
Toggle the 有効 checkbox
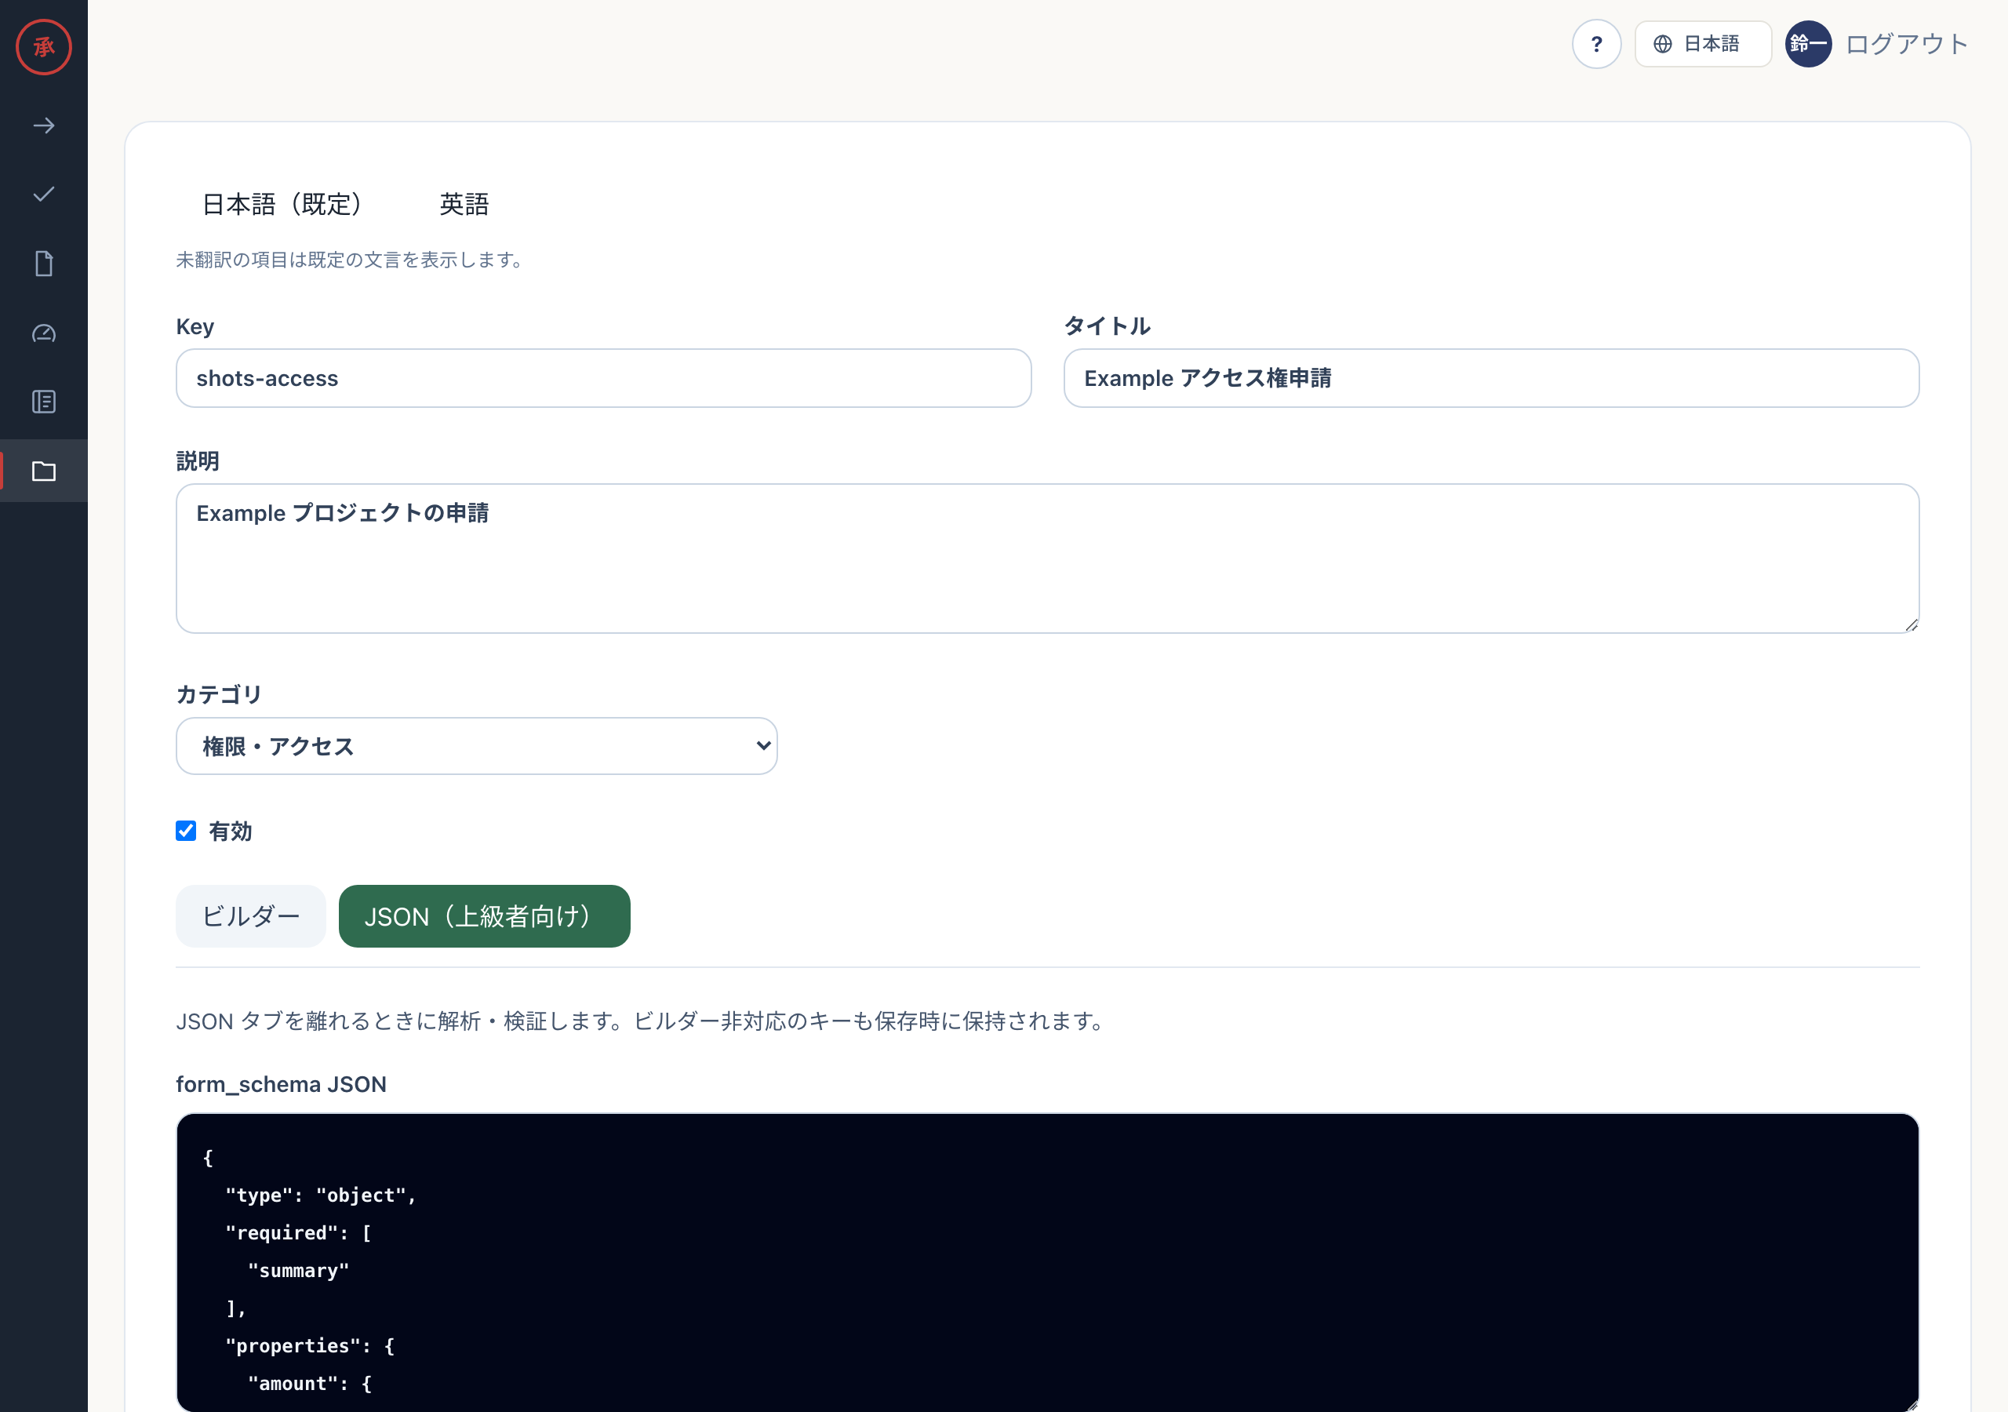pos(185,831)
